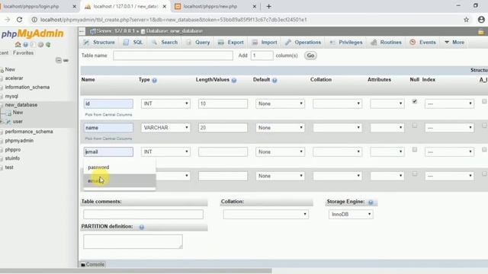
Task: Click the Go button to add columns
Action: coord(310,56)
